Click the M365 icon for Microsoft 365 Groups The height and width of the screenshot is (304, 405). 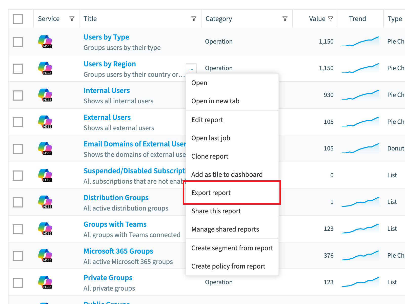pyautogui.click(x=45, y=256)
